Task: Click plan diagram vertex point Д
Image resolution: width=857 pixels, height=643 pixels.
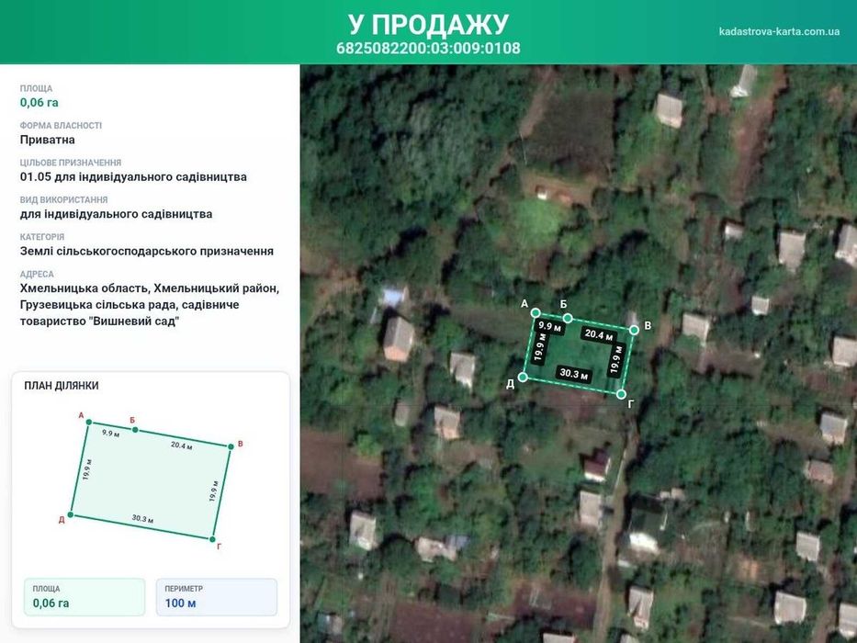Action: [x=71, y=515]
